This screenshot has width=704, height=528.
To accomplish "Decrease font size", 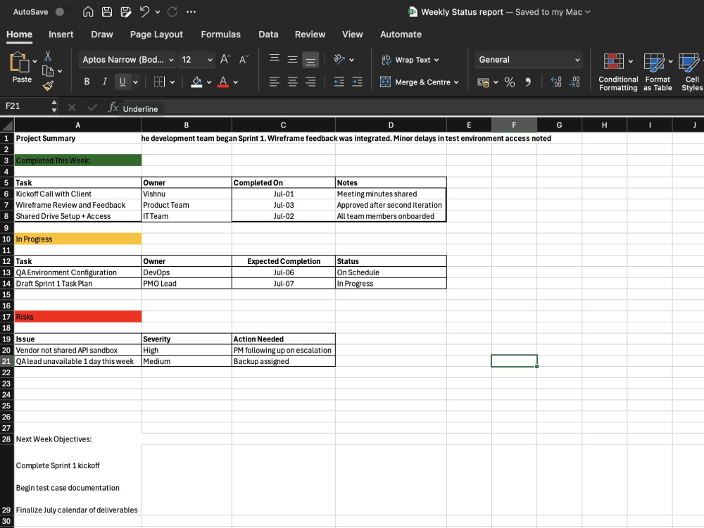I will click(x=244, y=59).
